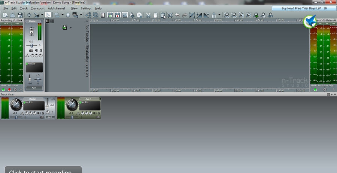Open the Transport menu
Image resolution: width=337 pixels, height=173 pixels.
point(38,8)
